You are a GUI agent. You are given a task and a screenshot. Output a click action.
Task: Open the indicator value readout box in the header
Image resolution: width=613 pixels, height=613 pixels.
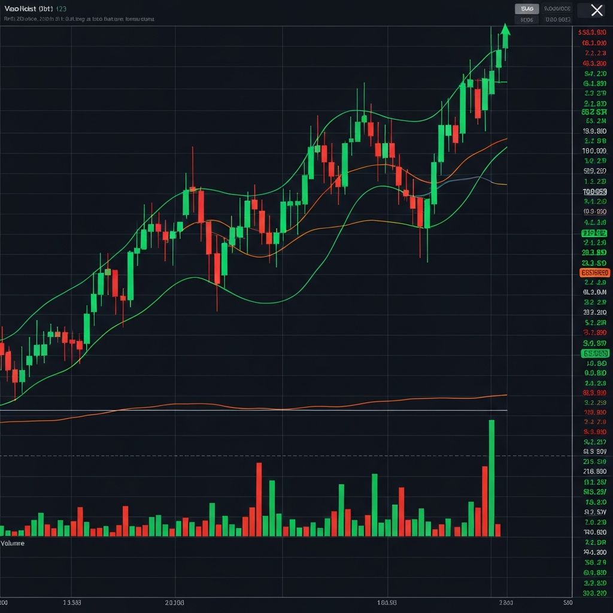tap(557, 8)
